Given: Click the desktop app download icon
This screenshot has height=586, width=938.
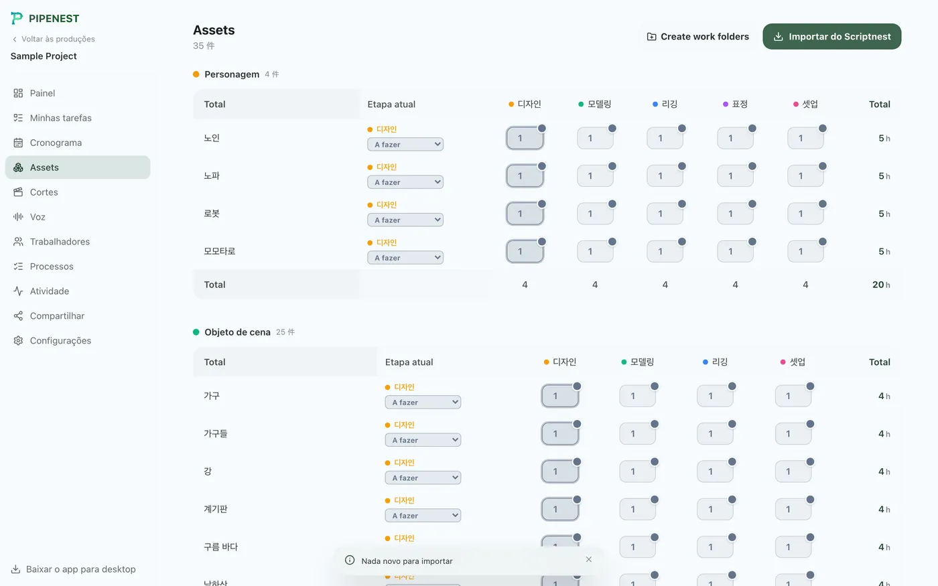Looking at the screenshot, I should pyautogui.click(x=15, y=569).
